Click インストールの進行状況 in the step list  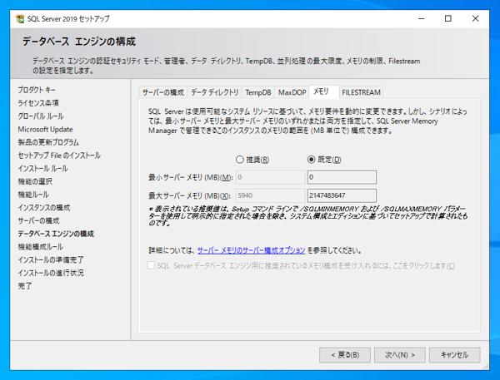click(x=50, y=273)
